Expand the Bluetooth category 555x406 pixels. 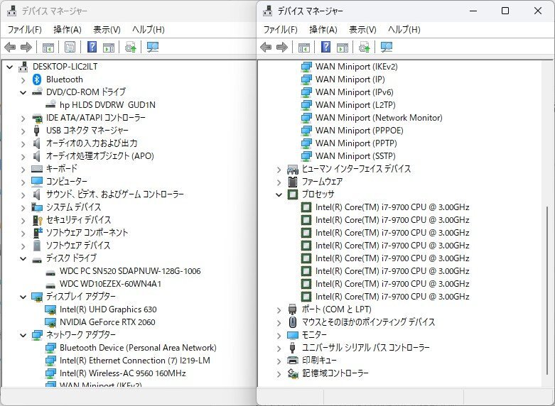(x=23, y=80)
